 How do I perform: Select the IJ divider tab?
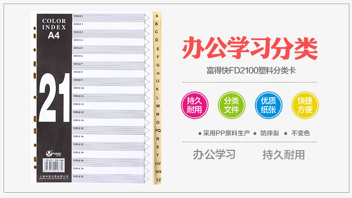(x=158, y=81)
